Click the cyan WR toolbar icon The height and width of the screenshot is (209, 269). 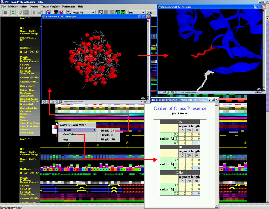tap(118, 12)
